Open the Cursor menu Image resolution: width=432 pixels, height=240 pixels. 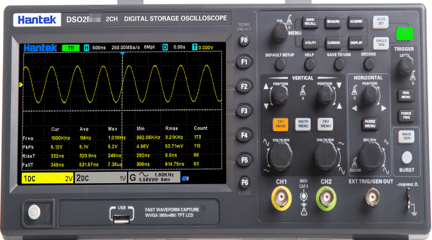click(333, 43)
